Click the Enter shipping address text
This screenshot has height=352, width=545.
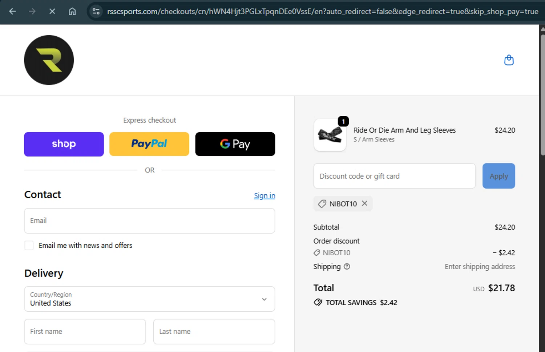[x=480, y=267]
